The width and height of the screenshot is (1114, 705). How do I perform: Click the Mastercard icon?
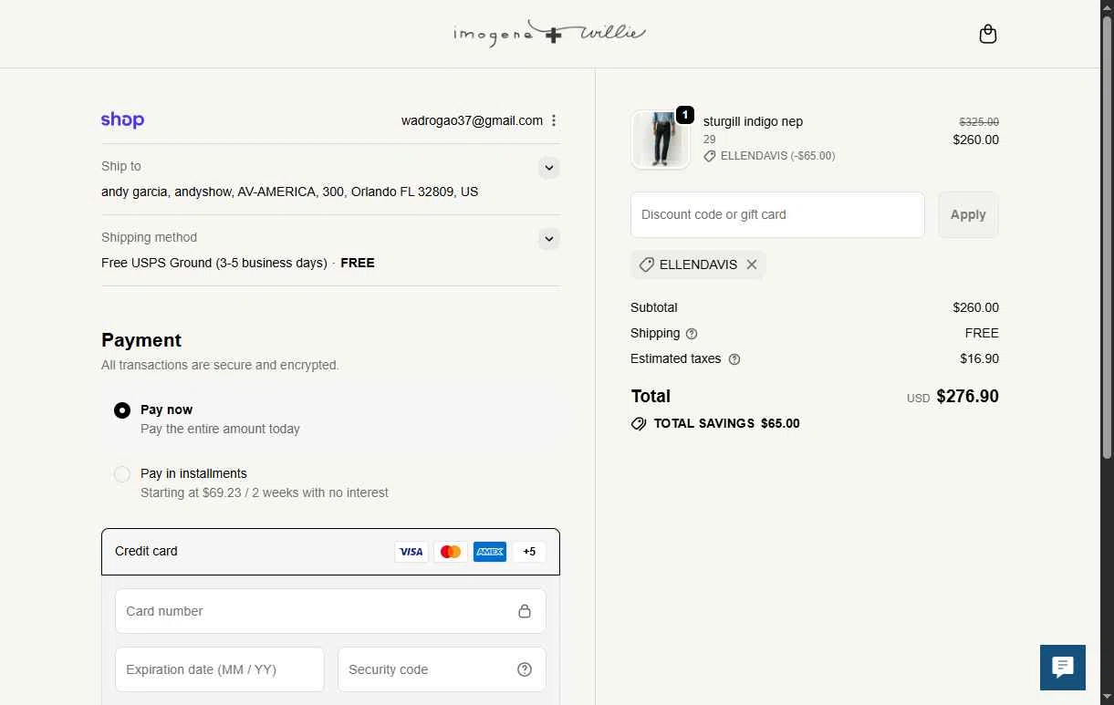(x=451, y=552)
